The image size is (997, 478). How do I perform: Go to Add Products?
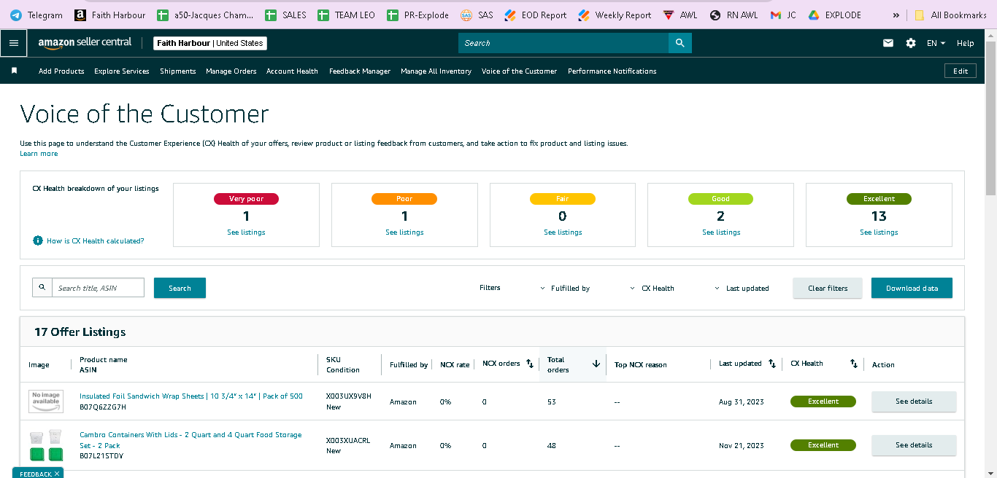tap(61, 71)
